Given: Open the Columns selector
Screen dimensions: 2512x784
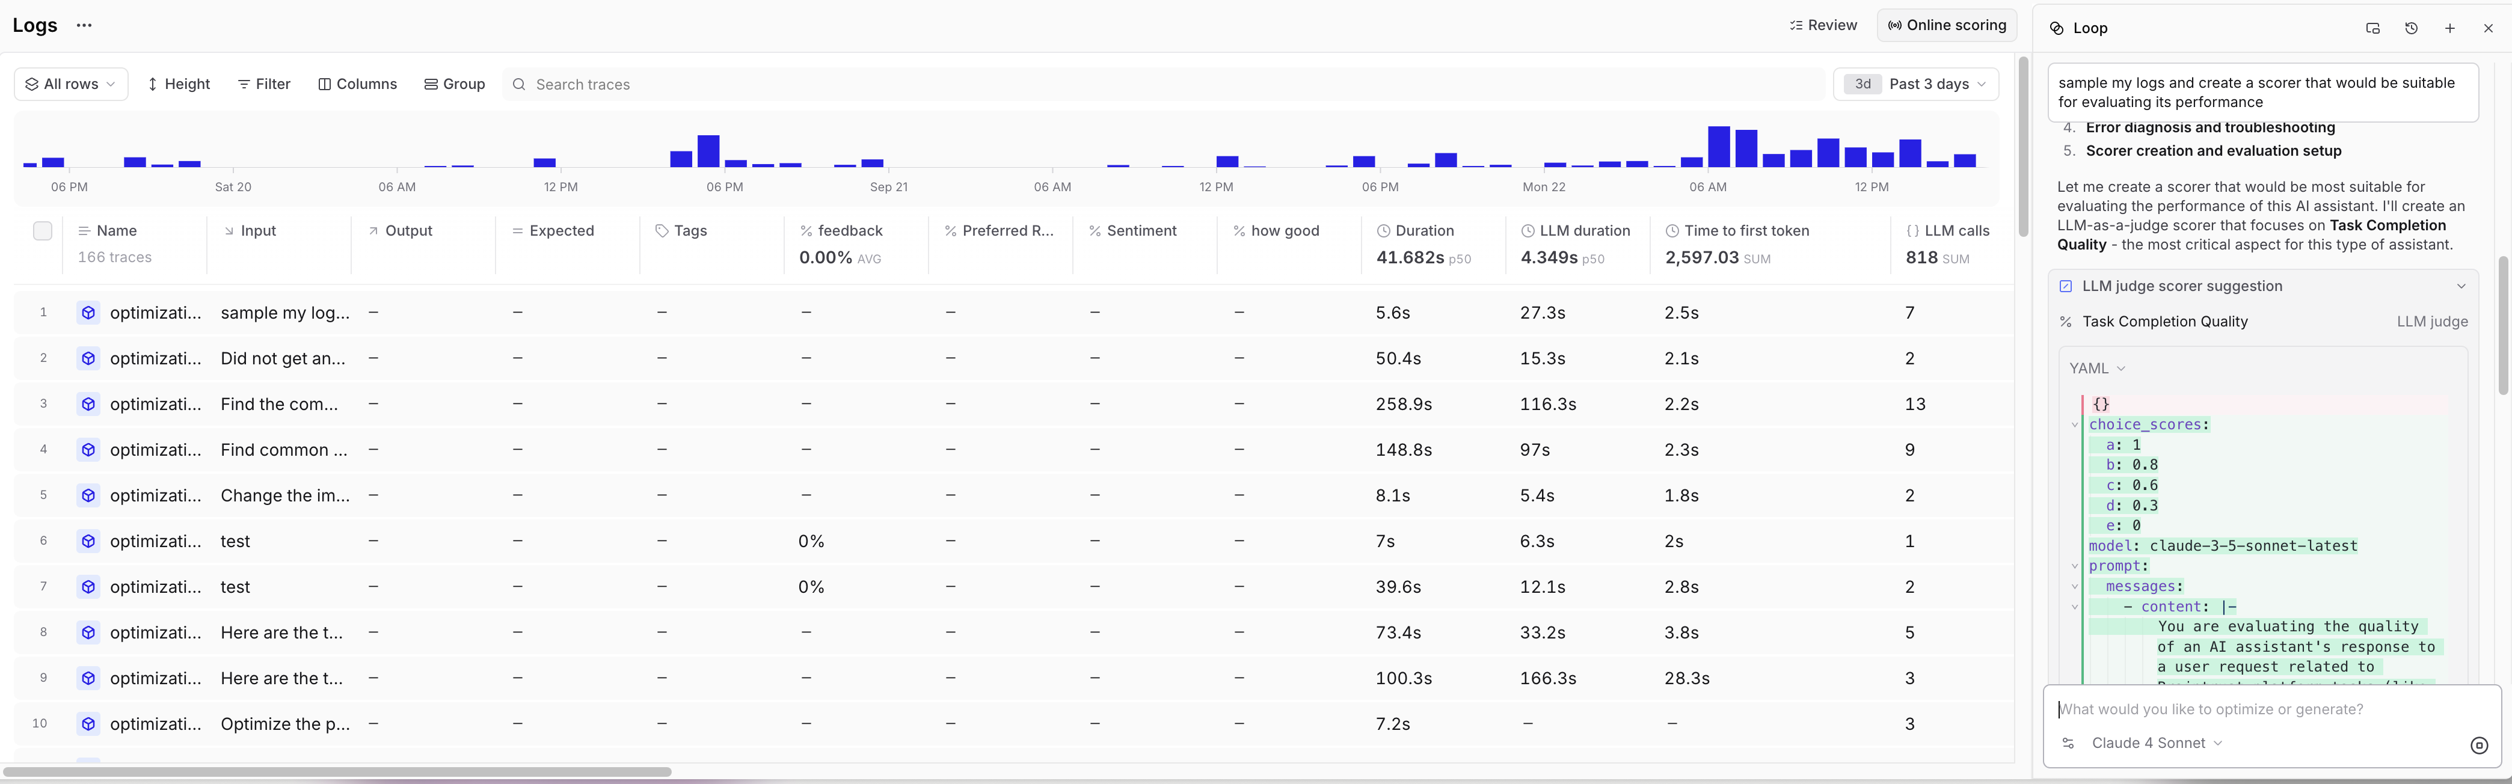Looking at the screenshot, I should (x=358, y=84).
